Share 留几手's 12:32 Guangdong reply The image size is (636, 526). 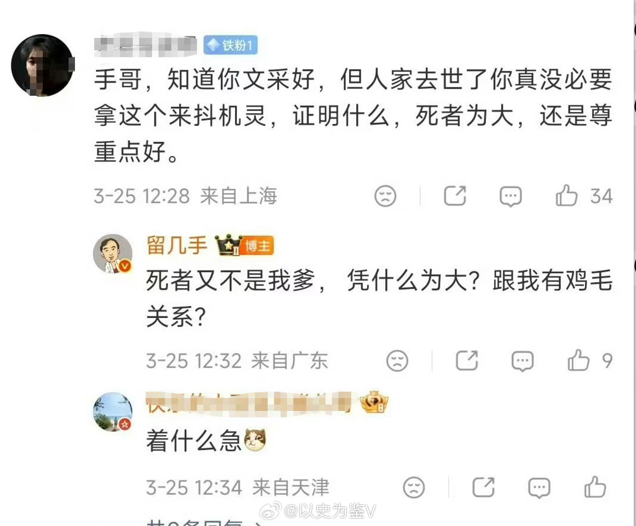(x=467, y=360)
